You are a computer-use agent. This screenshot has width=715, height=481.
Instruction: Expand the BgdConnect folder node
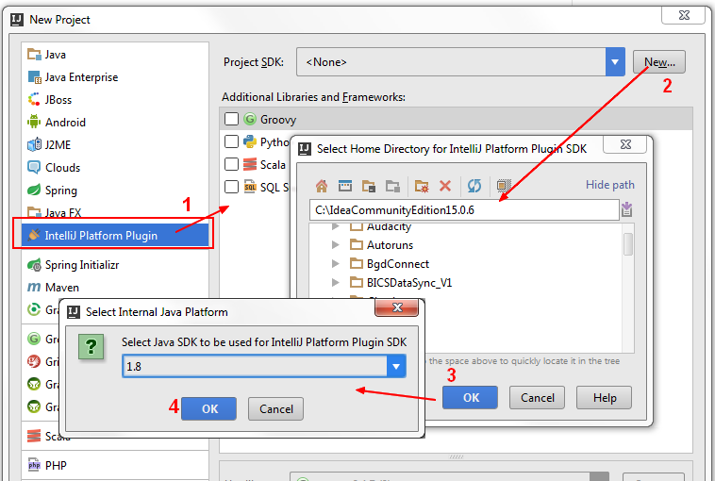(x=336, y=263)
